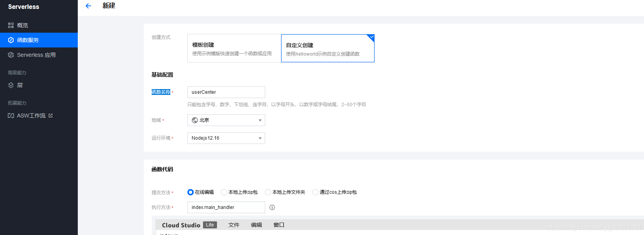This screenshot has width=644, height=235.
Task: Click the 执行方法 input index.main_handler
Action: coord(226,207)
